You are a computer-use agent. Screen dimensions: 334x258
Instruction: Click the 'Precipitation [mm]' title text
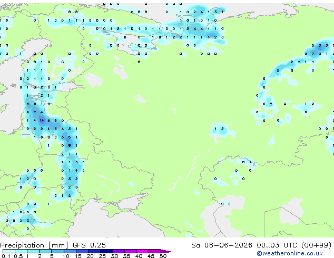coord(34,245)
